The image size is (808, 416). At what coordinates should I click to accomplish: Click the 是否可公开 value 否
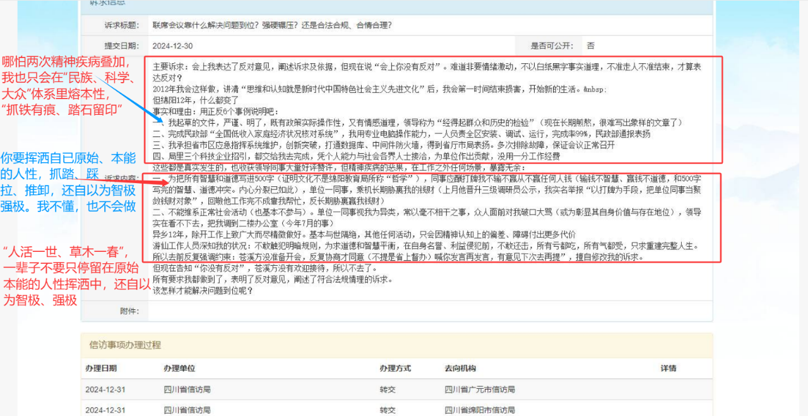590,46
